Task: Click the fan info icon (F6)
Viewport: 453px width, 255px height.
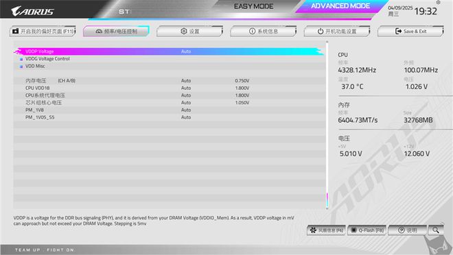Action: (x=313, y=230)
